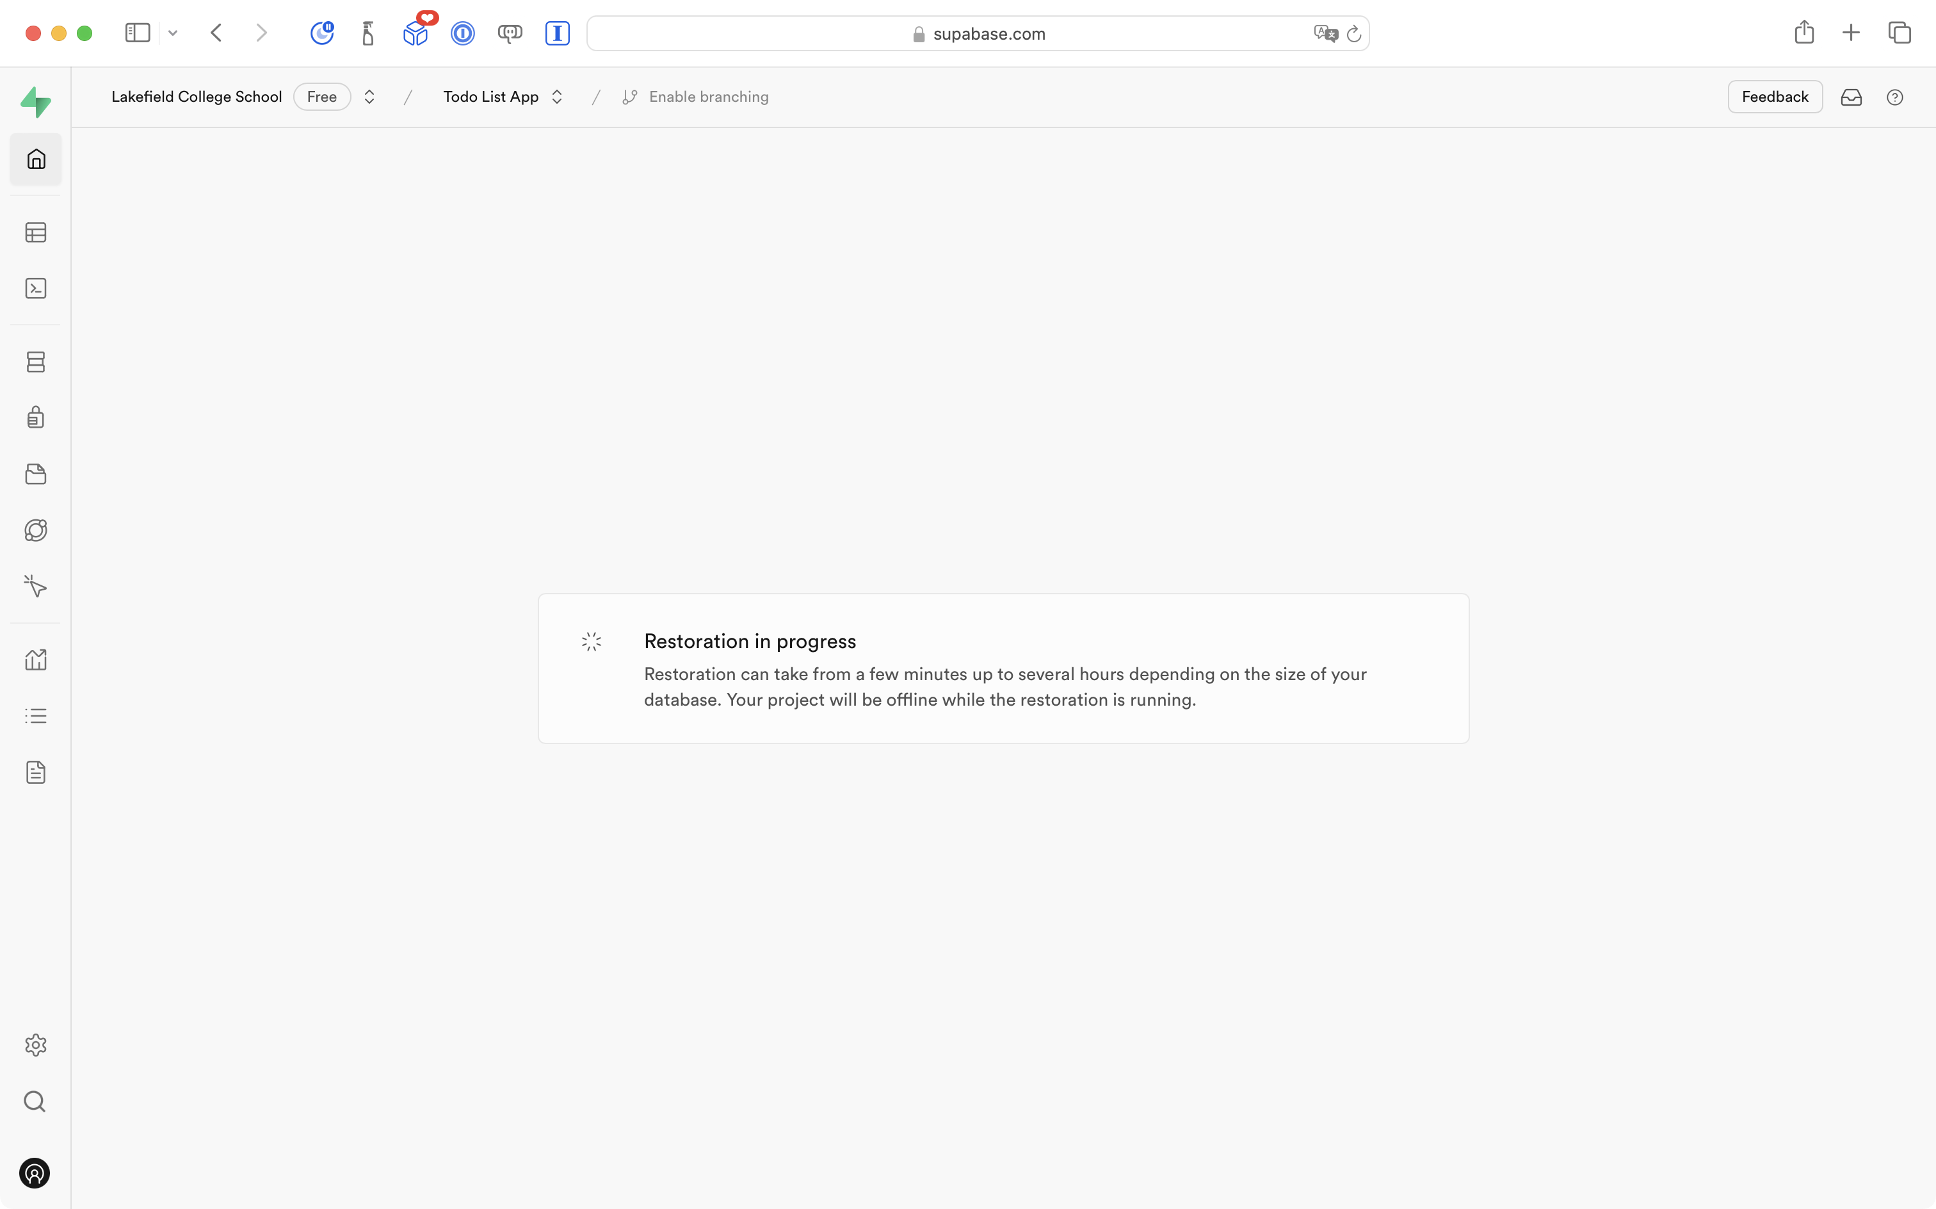This screenshot has height=1209, width=1936.
Task: Open the search tool in the sidebar
Action: [x=35, y=1101]
